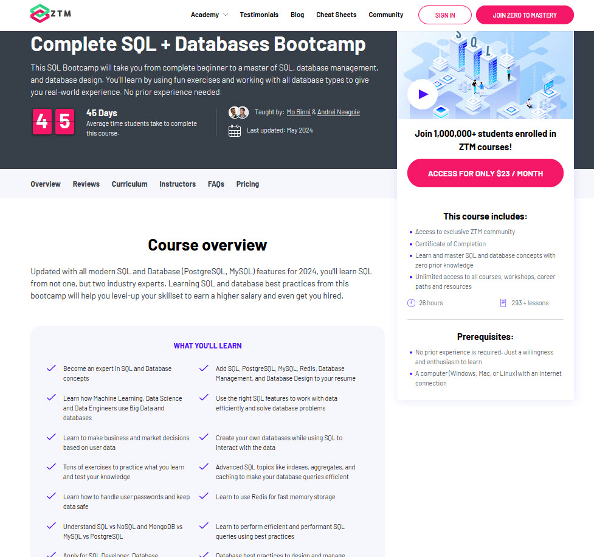
Task: Jump to the Instructors section tab
Action: point(178,184)
